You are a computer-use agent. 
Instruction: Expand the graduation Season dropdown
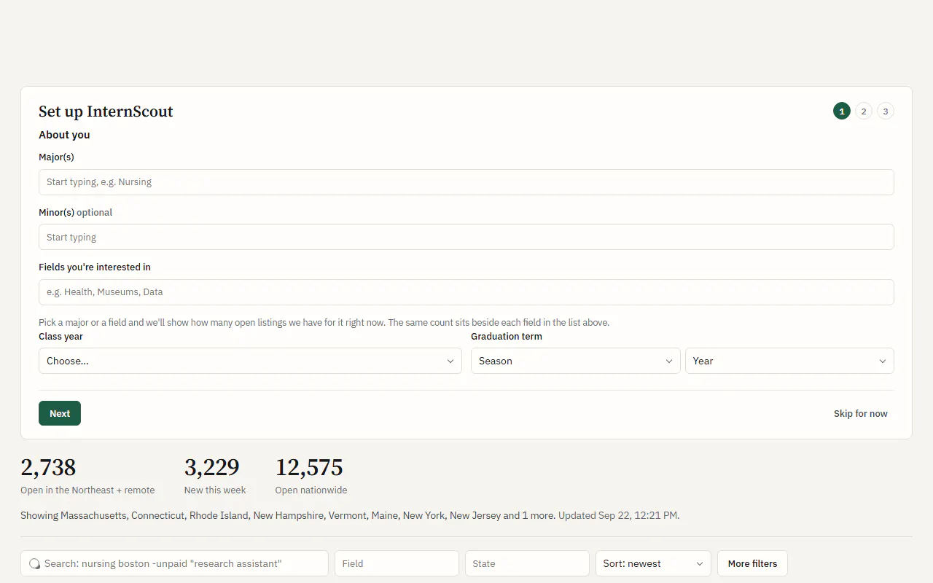pyautogui.click(x=576, y=361)
